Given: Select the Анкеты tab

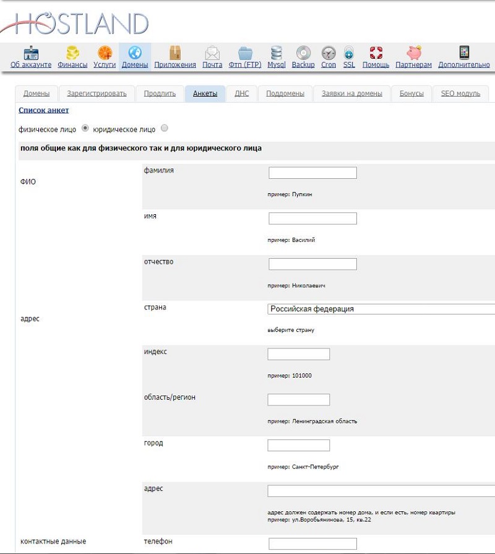Looking at the screenshot, I should pos(205,93).
